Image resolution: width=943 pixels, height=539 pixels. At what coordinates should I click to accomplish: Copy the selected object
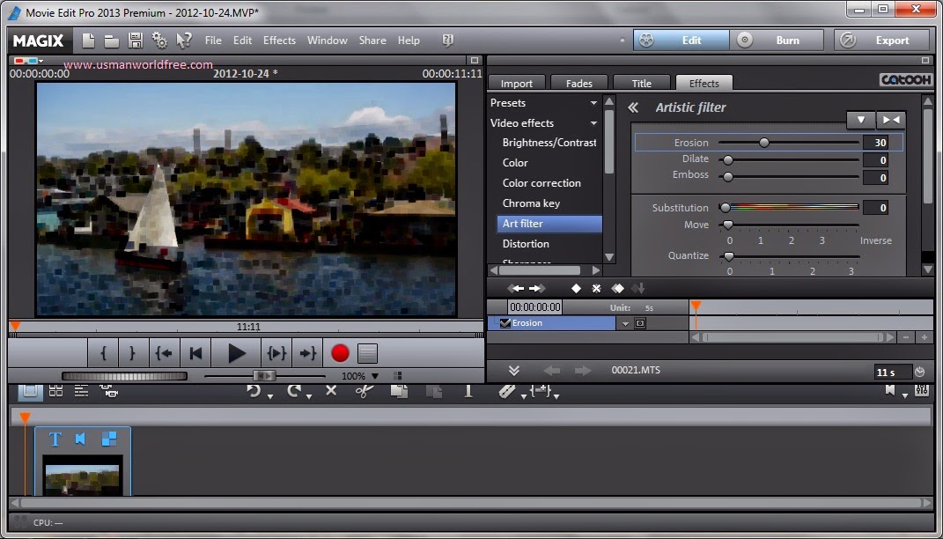pyautogui.click(x=399, y=391)
